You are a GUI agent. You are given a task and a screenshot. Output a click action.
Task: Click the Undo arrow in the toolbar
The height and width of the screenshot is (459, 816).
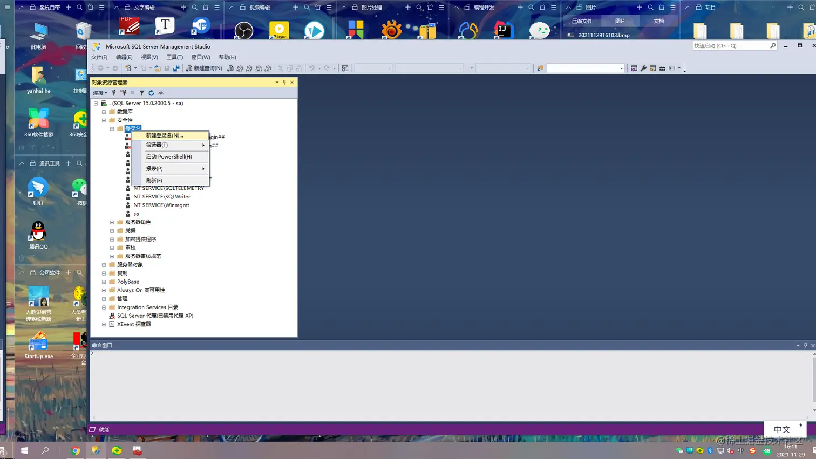pyautogui.click(x=311, y=68)
